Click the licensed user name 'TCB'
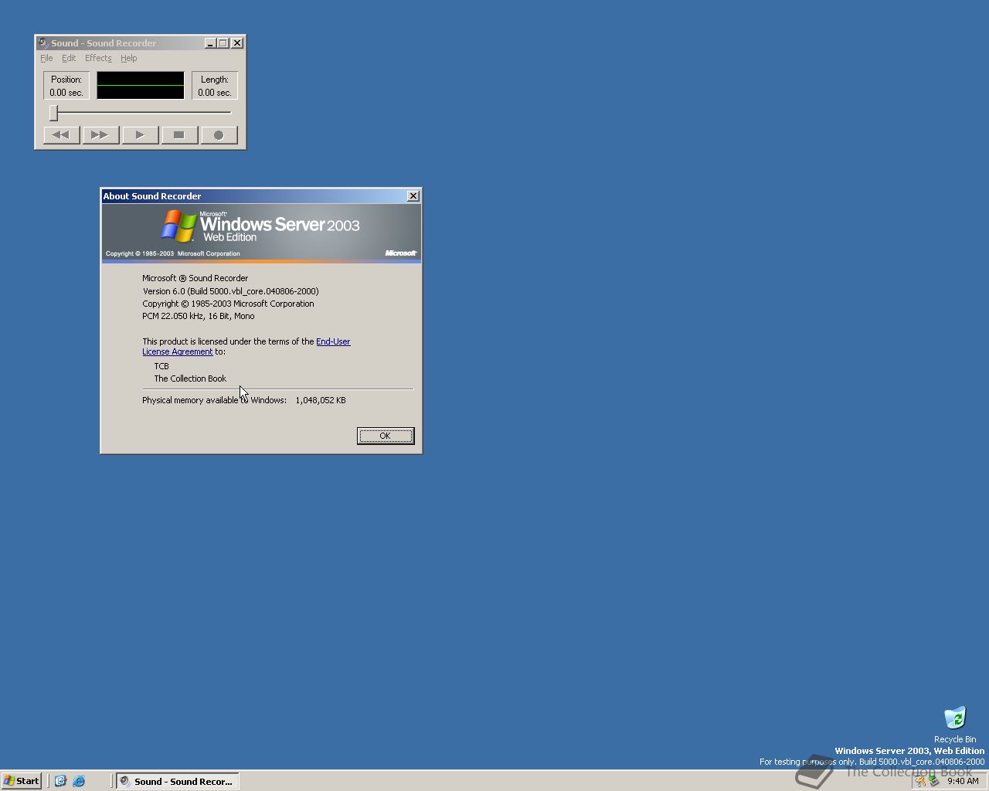This screenshot has height=791, width=989. coord(161,366)
